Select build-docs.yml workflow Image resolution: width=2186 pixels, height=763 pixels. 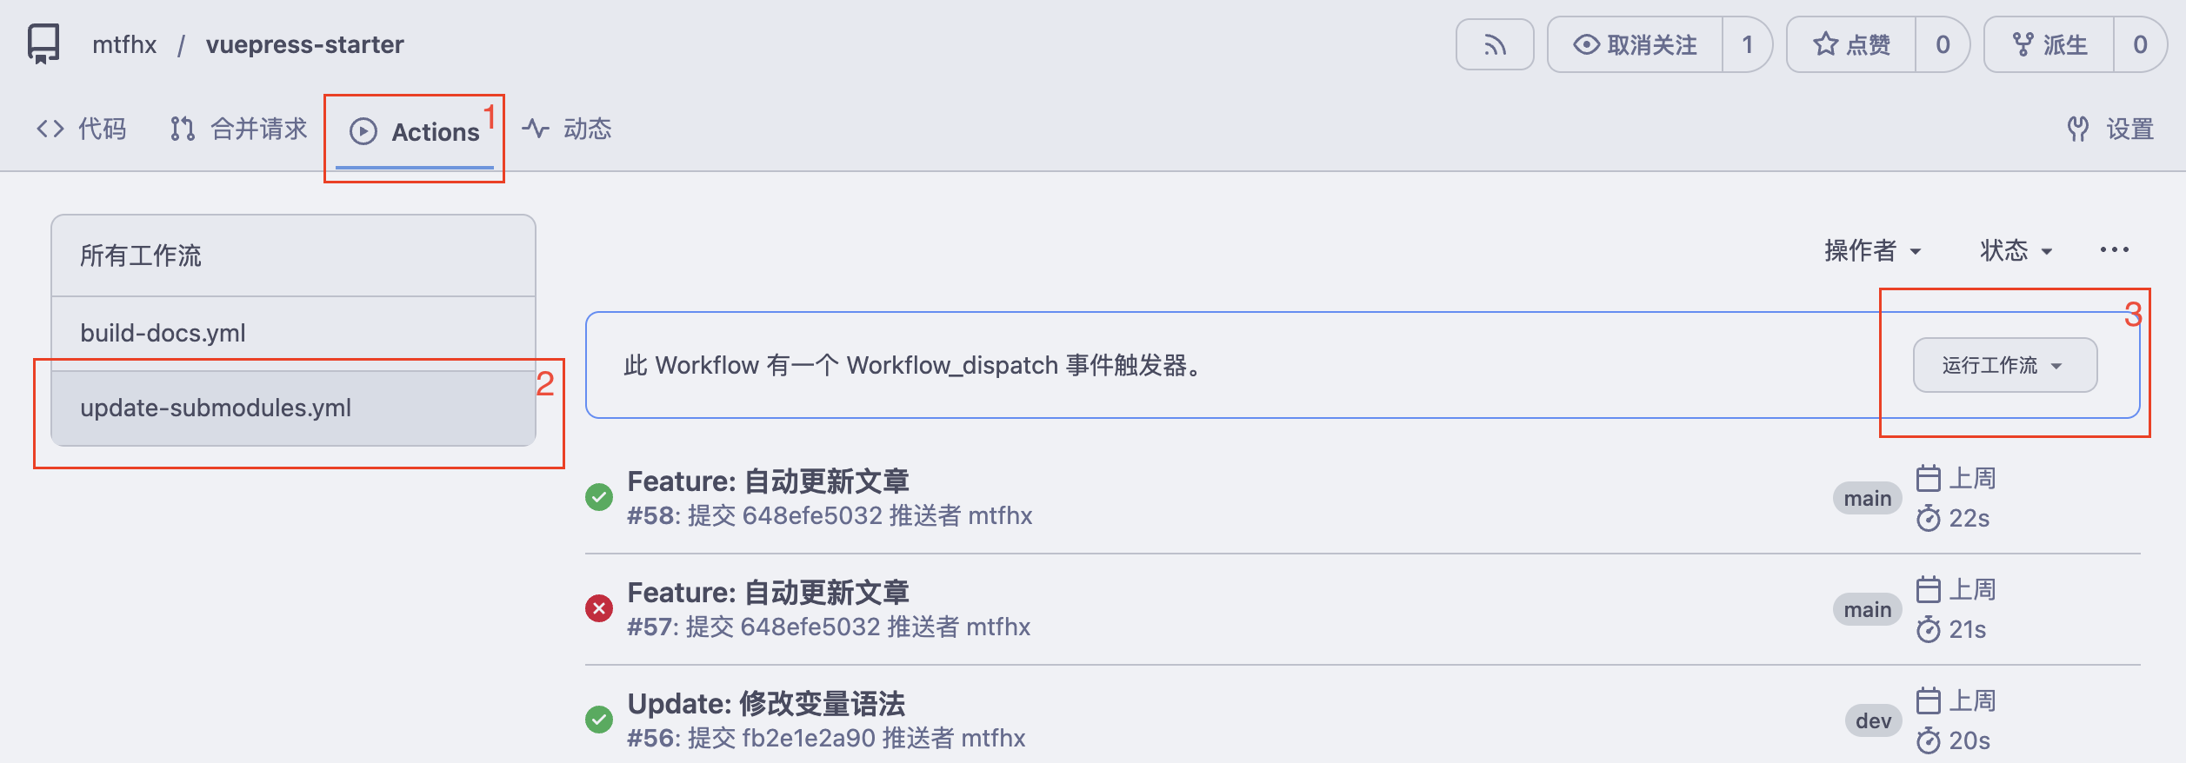coord(163,333)
